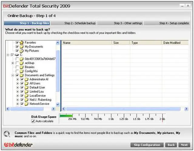Open Step 2 - Schedule backup tab
This screenshot has height=151, width=194.
[x=80, y=23]
